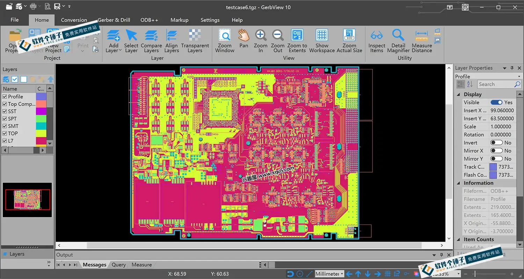Collapse the Display section
The image size is (524, 279).
click(x=459, y=95)
